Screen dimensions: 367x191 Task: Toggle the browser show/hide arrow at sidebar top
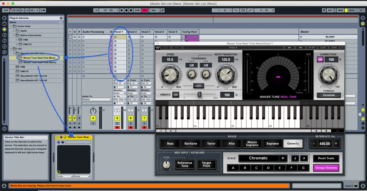(4, 18)
